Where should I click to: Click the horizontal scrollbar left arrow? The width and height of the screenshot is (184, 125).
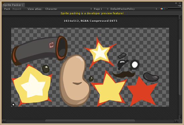tap(4, 121)
